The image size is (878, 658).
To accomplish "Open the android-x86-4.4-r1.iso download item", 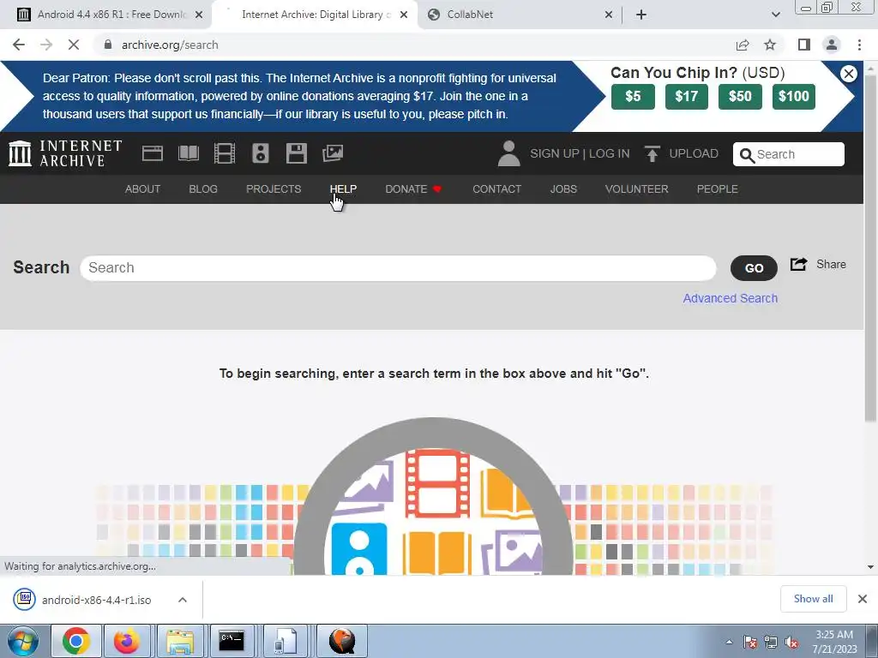I will pos(96,600).
